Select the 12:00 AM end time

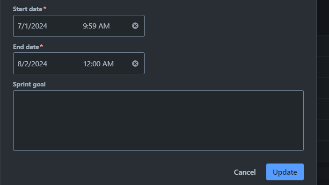click(x=98, y=64)
